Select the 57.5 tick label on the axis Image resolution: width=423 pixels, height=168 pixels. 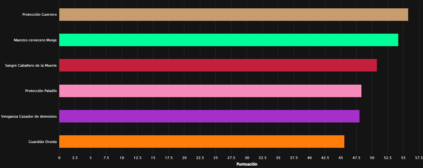point(419,158)
